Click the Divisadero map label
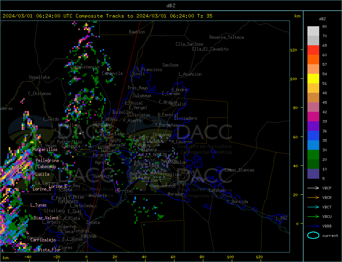342x262 pixels. [x=185, y=118]
